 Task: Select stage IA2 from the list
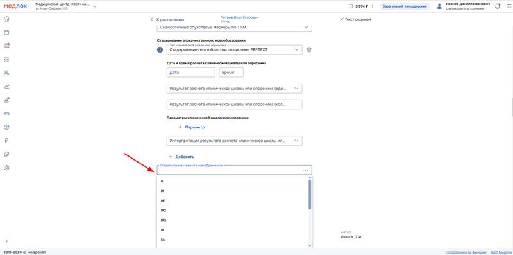(232, 210)
